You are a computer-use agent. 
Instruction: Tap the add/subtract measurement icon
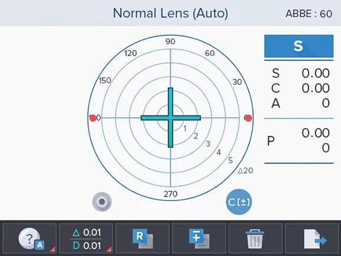tap(199, 238)
